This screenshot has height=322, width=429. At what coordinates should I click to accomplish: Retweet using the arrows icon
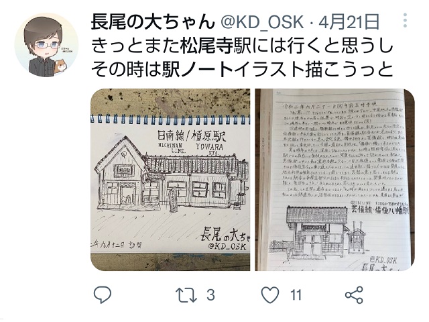186,294
